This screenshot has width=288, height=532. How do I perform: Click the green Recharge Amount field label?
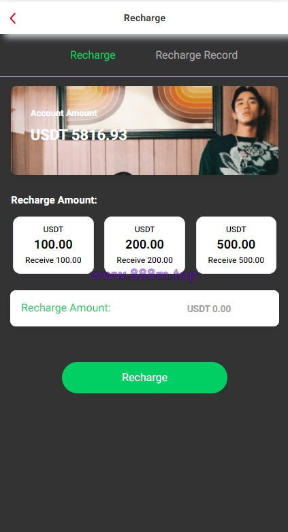pos(66,308)
